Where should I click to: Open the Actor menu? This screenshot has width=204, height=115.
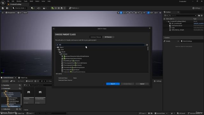43,1
